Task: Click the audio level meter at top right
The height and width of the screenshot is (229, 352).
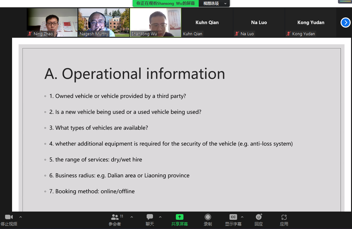Action: [x=345, y=2]
